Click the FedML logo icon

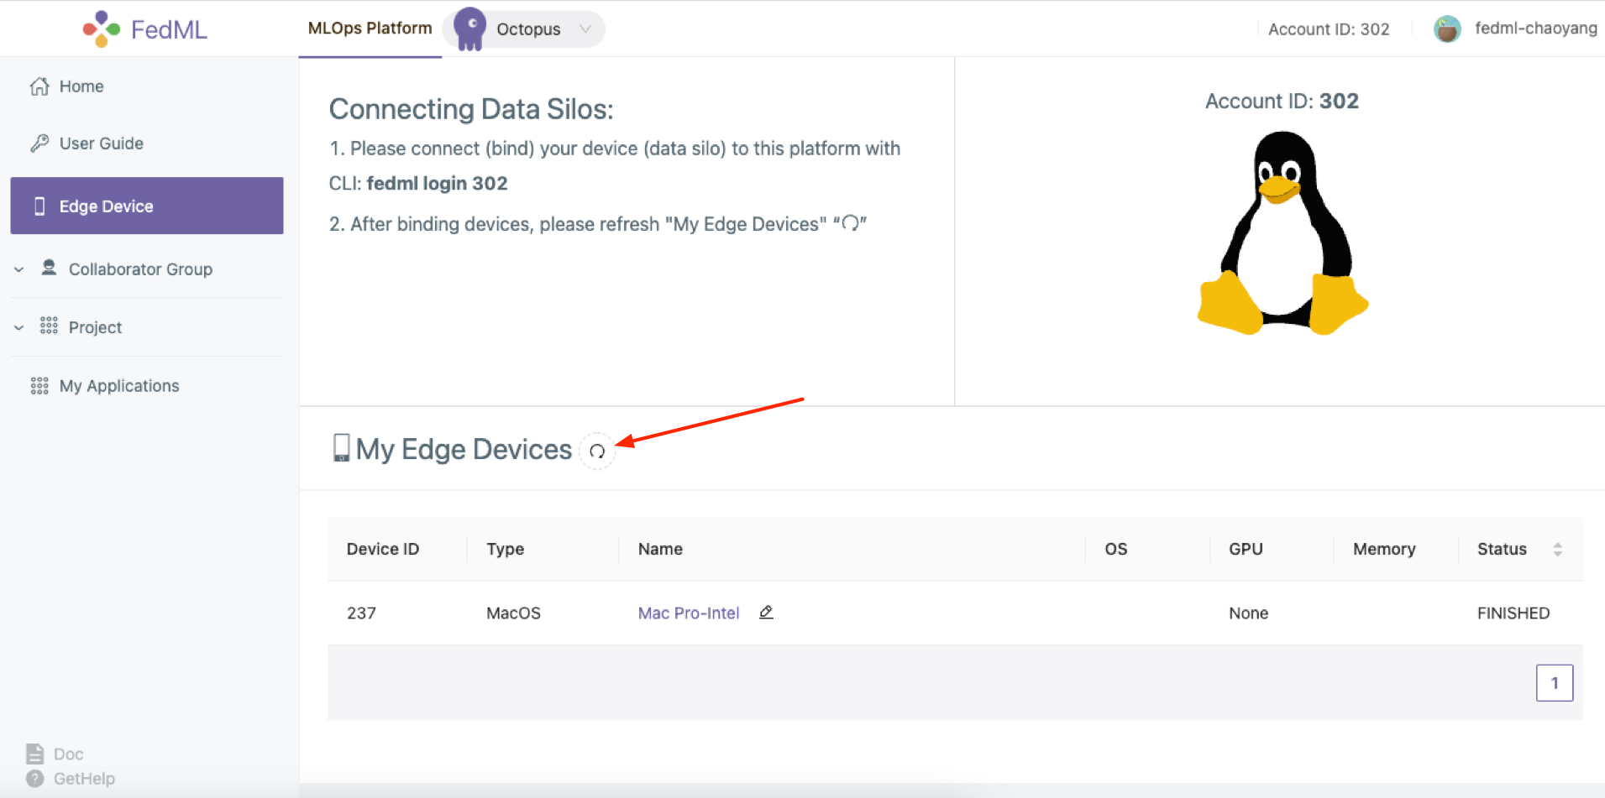(x=101, y=29)
